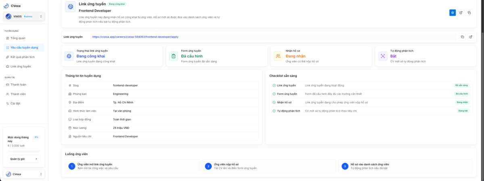Select Yêu cầu tuyển dụng menu item

coord(24,48)
